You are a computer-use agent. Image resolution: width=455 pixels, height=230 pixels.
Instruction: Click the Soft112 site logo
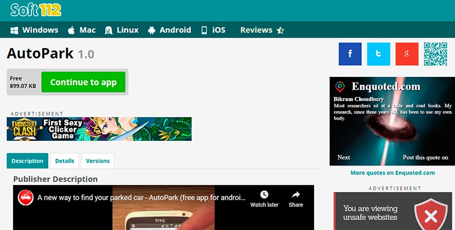tap(36, 10)
